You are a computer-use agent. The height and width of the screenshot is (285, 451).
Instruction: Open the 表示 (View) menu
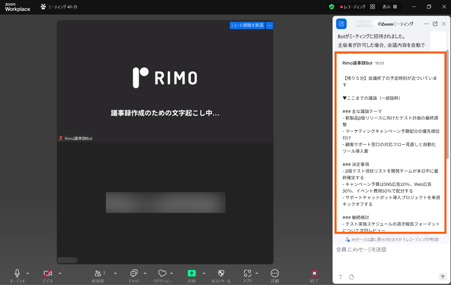(390, 6)
